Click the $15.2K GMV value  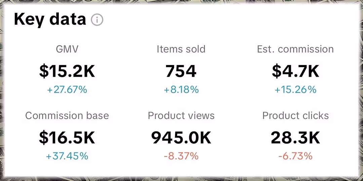(67, 71)
